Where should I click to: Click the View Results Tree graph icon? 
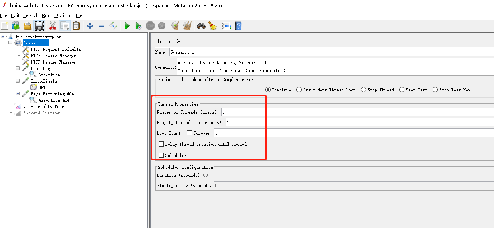tap(18, 106)
